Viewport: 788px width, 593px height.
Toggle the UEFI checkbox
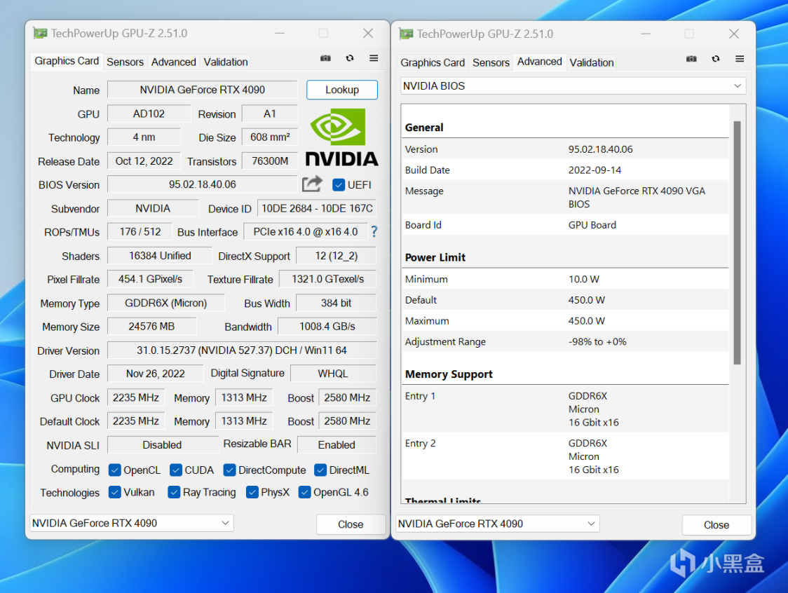339,185
